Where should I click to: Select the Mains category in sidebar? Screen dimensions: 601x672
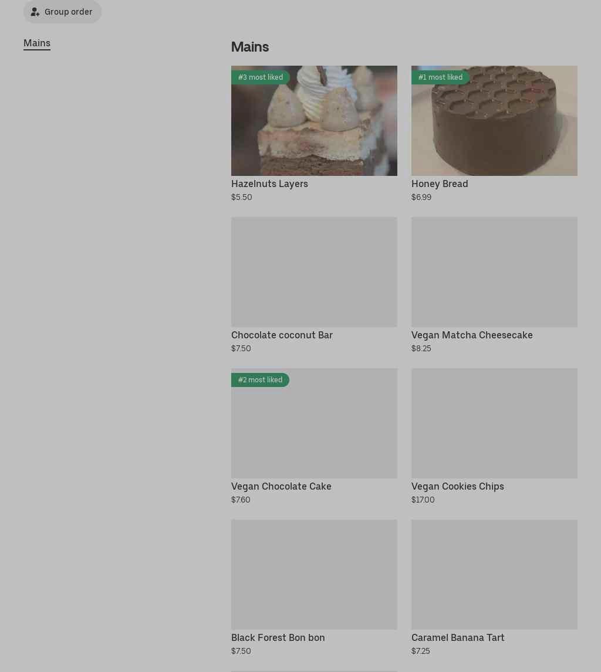coord(37,43)
